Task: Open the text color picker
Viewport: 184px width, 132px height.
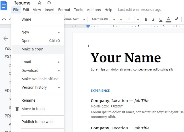Action: tap(168, 20)
